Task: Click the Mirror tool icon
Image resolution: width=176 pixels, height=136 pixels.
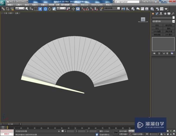Action: pyautogui.click(x=123, y=9)
